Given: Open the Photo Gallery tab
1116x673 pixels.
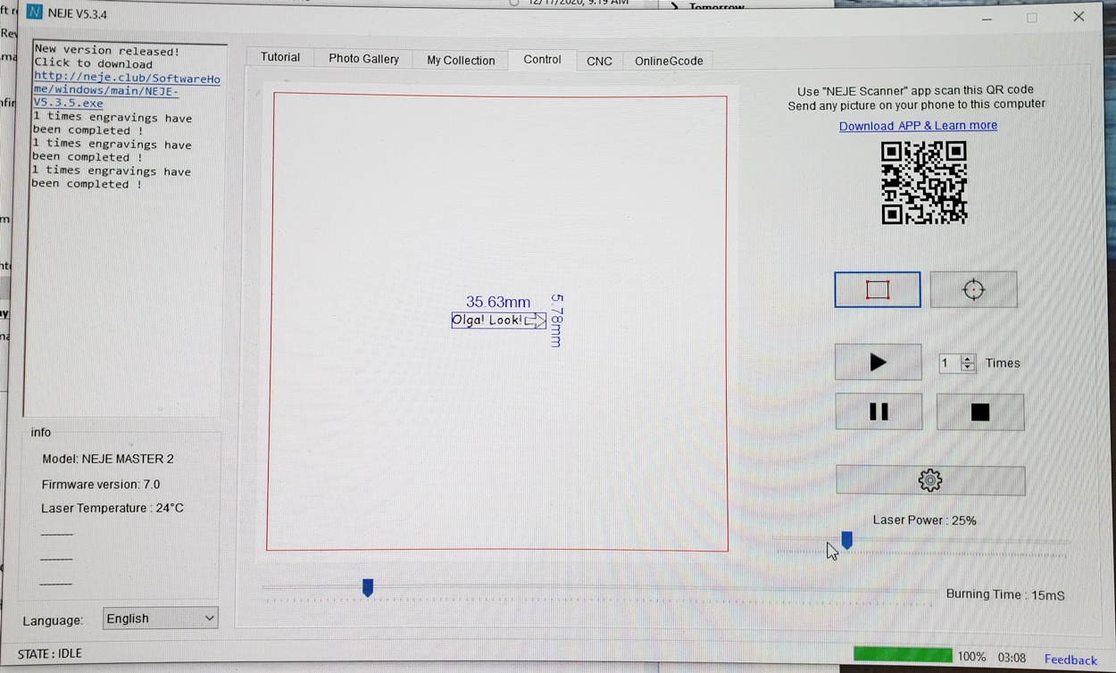Looking at the screenshot, I should click(x=363, y=59).
